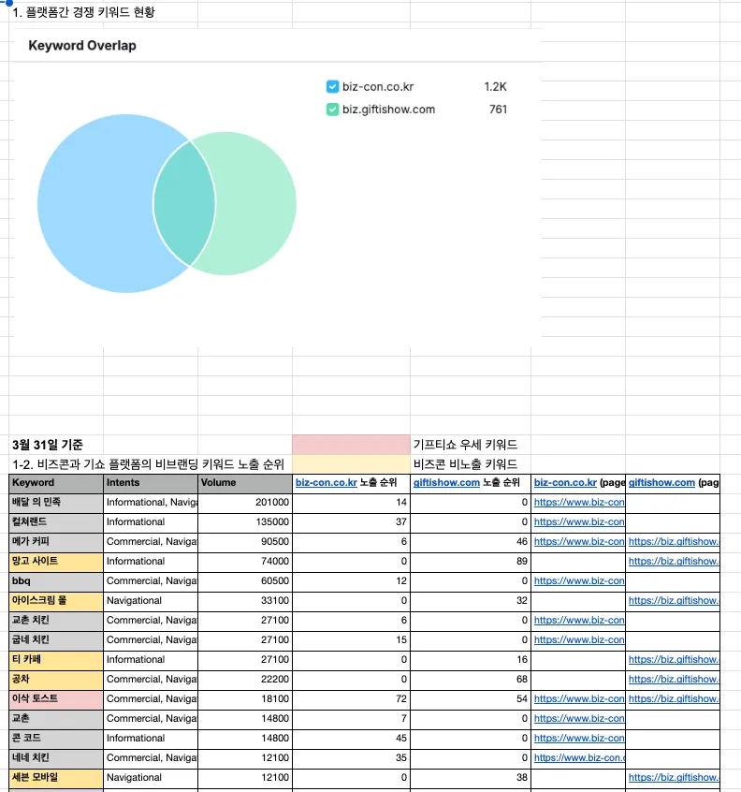Select the 3월 31일 기준 cell
Screen dimensions: 741x792
[x=56, y=445]
